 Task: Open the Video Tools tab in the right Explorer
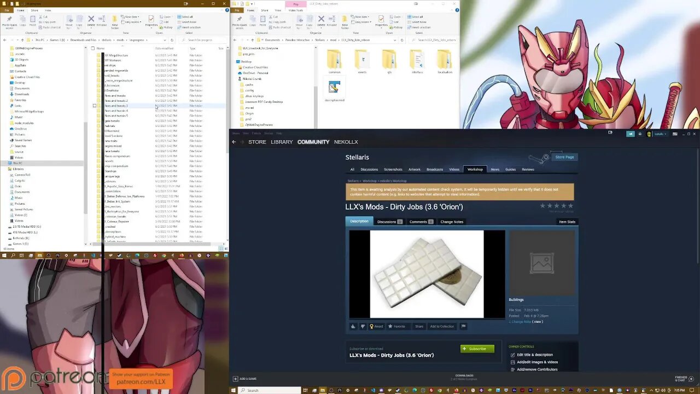click(296, 10)
